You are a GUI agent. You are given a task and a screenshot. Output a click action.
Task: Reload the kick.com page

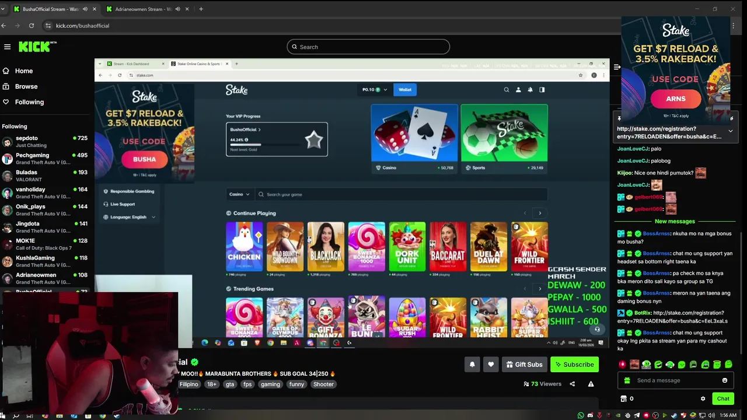pos(32,26)
